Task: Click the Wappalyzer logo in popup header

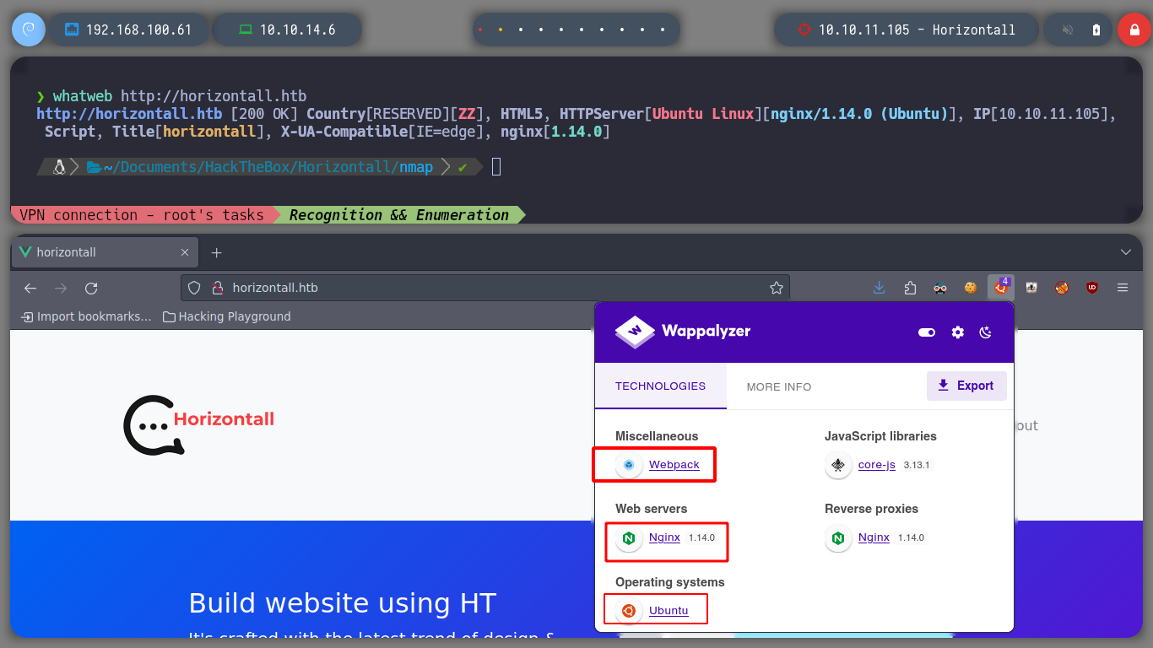Action: 683,332
